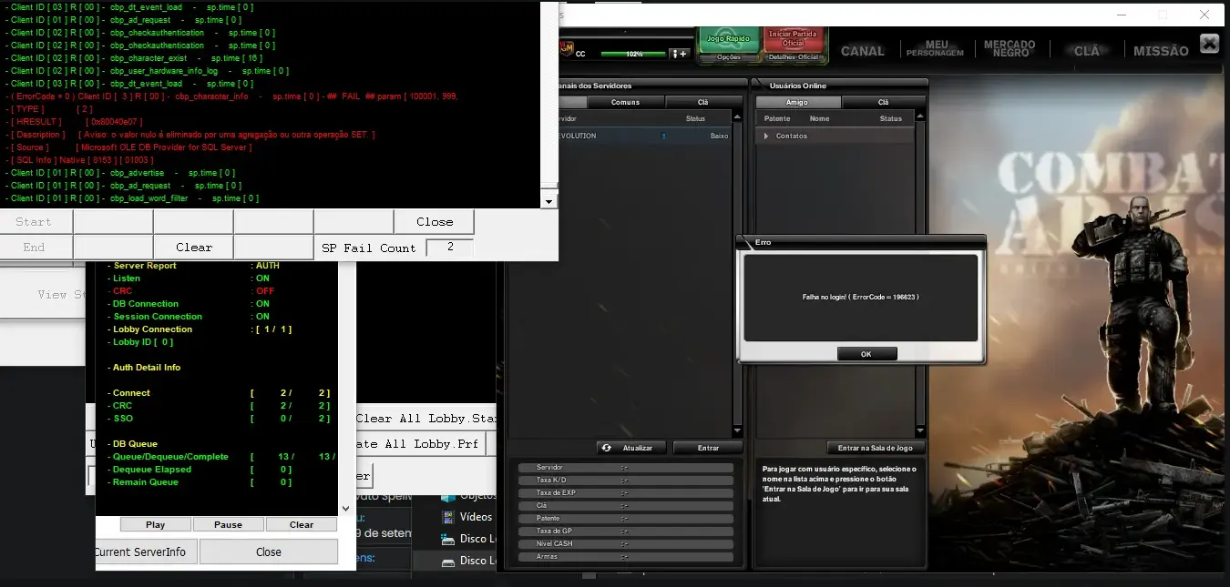Screen dimensions: 1230x587
Task: Expand the Contatos group
Action: pyautogui.click(x=767, y=136)
